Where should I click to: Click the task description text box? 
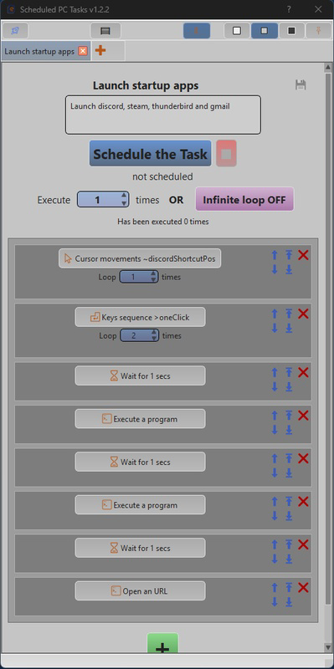point(162,115)
